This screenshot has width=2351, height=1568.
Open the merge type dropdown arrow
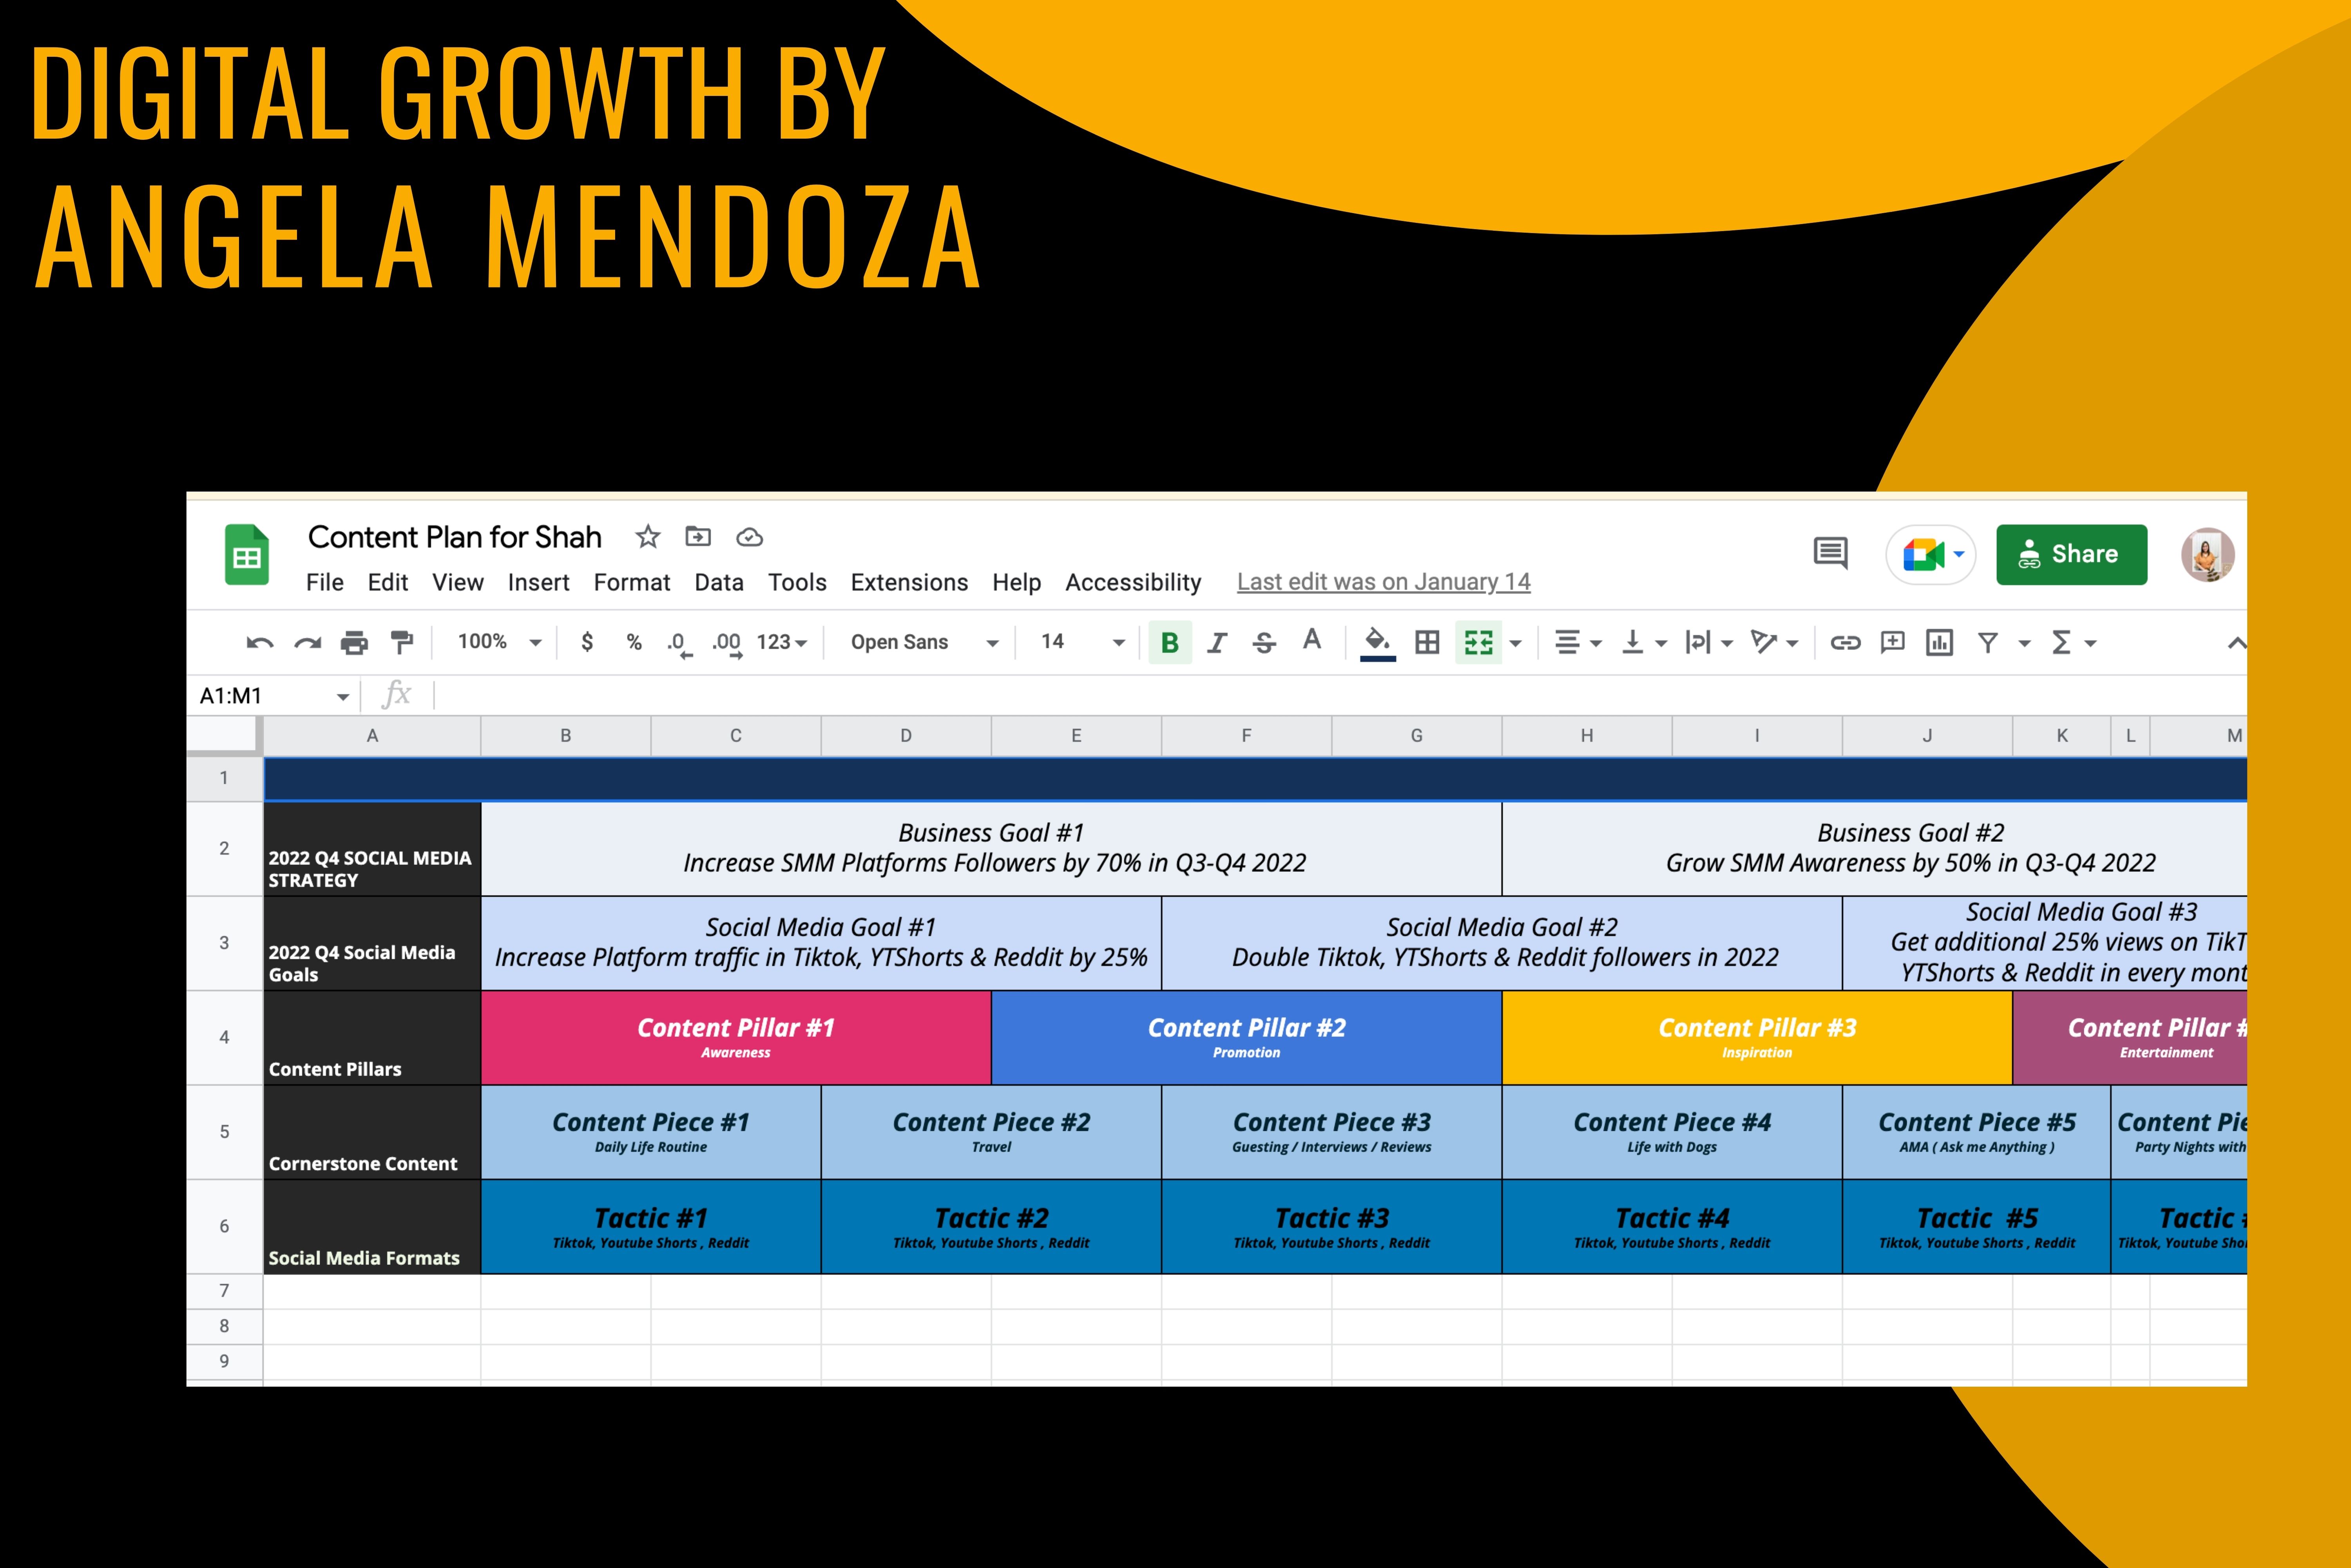coord(1516,643)
